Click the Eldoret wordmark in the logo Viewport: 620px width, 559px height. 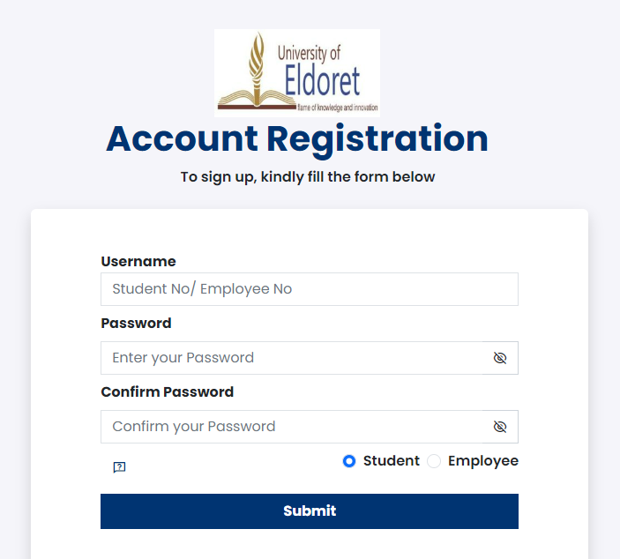[x=322, y=81]
